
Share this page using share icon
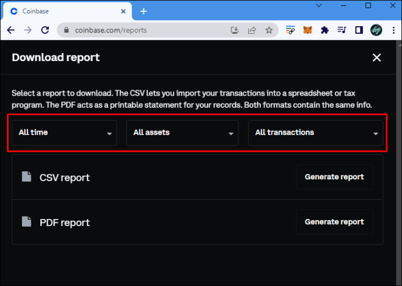(x=252, y=30)
